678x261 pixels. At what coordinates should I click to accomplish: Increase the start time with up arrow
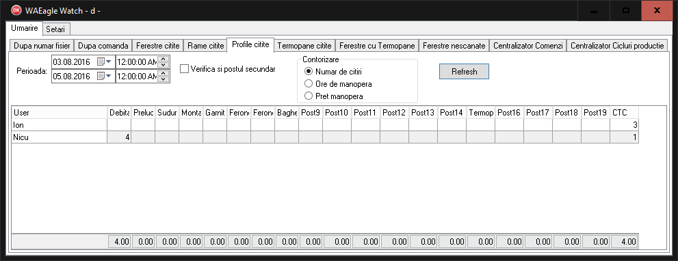[164, 59]
